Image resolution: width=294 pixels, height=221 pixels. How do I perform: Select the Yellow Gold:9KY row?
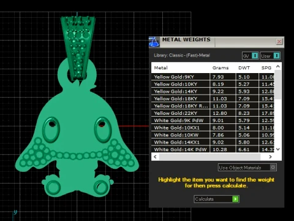click(213, 77)
